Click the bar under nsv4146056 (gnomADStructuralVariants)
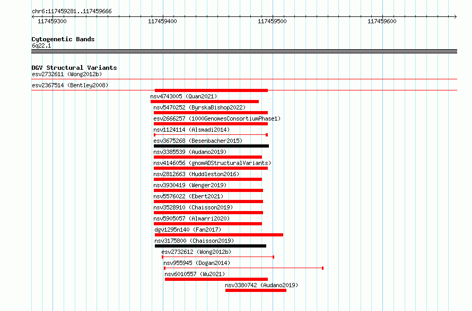The image size is (472, 311). coord(211,168)
